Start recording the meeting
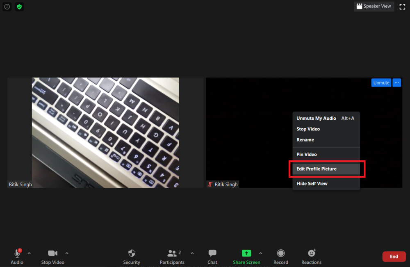This screenshot has height=267, width=410. tap(281, 257)
